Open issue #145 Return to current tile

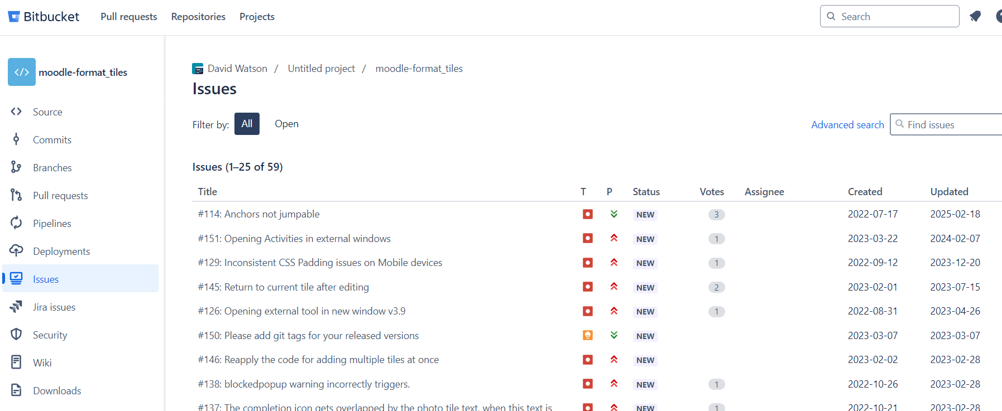(x=284, y=287)
